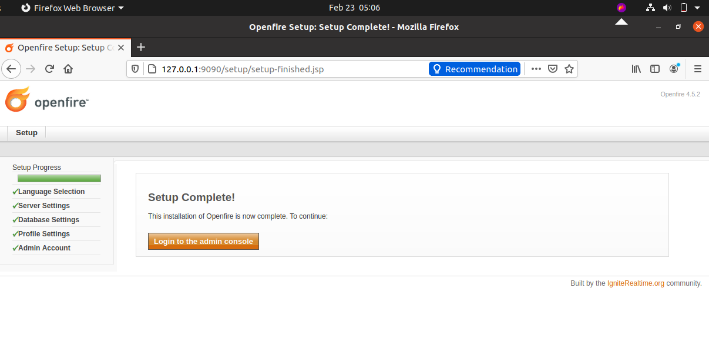Click the Admin Account step
This screenshot has height=348, width=709.
click(x=44, y=248)
